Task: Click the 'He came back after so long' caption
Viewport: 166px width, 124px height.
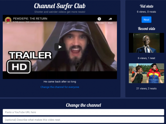Action: [x=60, y=82]
